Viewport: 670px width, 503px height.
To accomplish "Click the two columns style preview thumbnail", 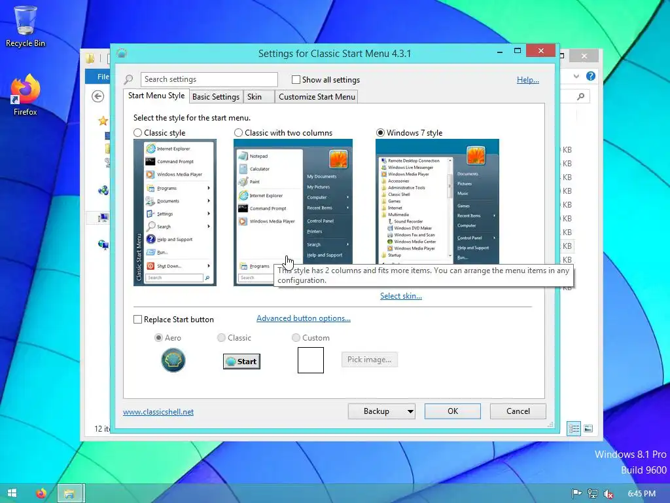I will click(293, 213).
